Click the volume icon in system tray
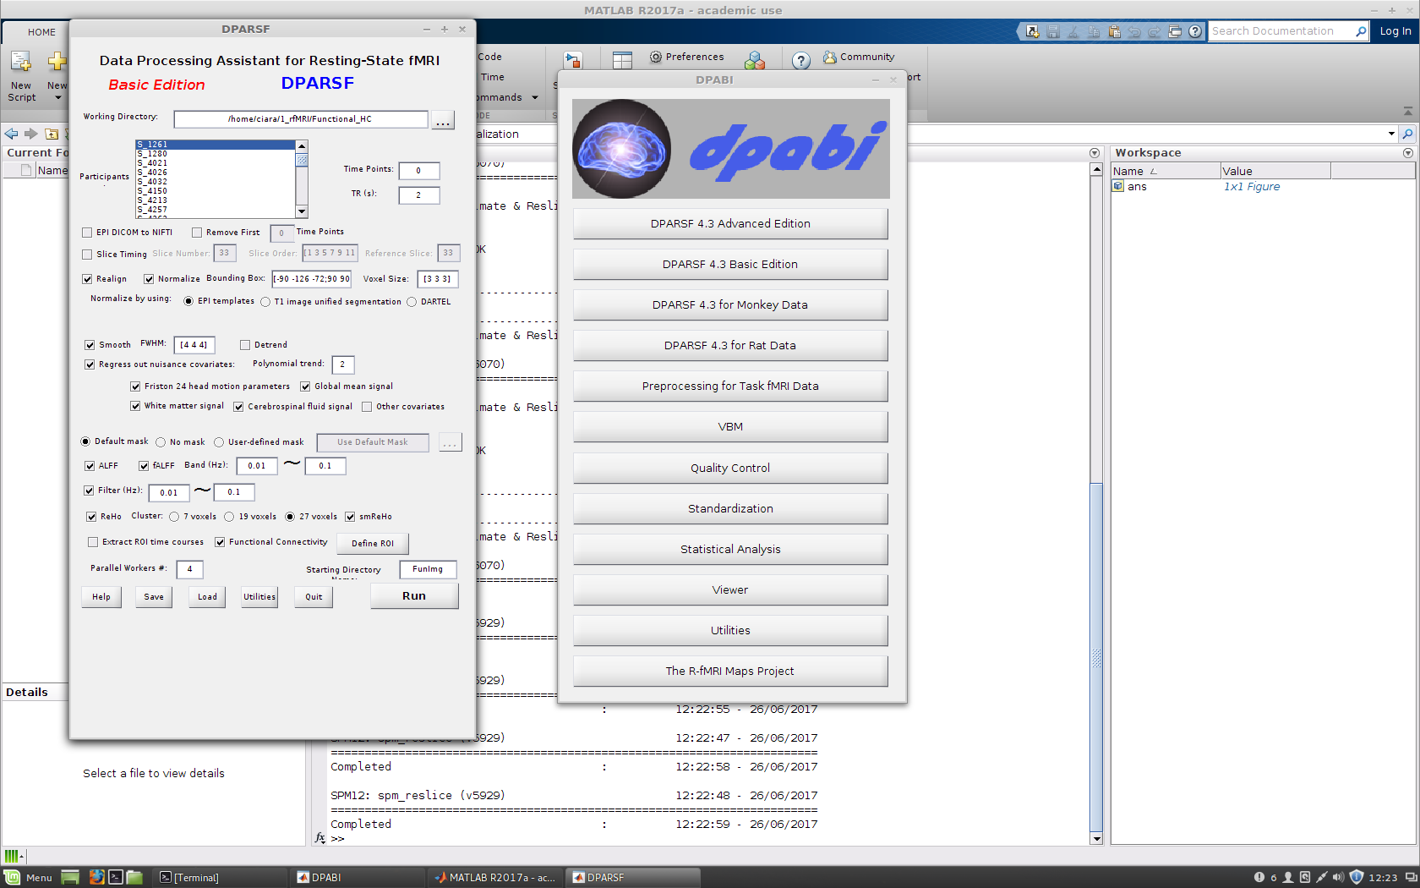 tap(1338, 877)
